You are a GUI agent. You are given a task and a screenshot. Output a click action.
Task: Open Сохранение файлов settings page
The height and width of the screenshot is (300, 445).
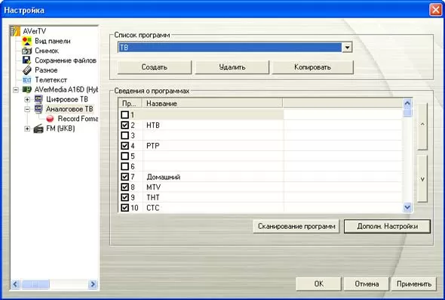point(66,60)
